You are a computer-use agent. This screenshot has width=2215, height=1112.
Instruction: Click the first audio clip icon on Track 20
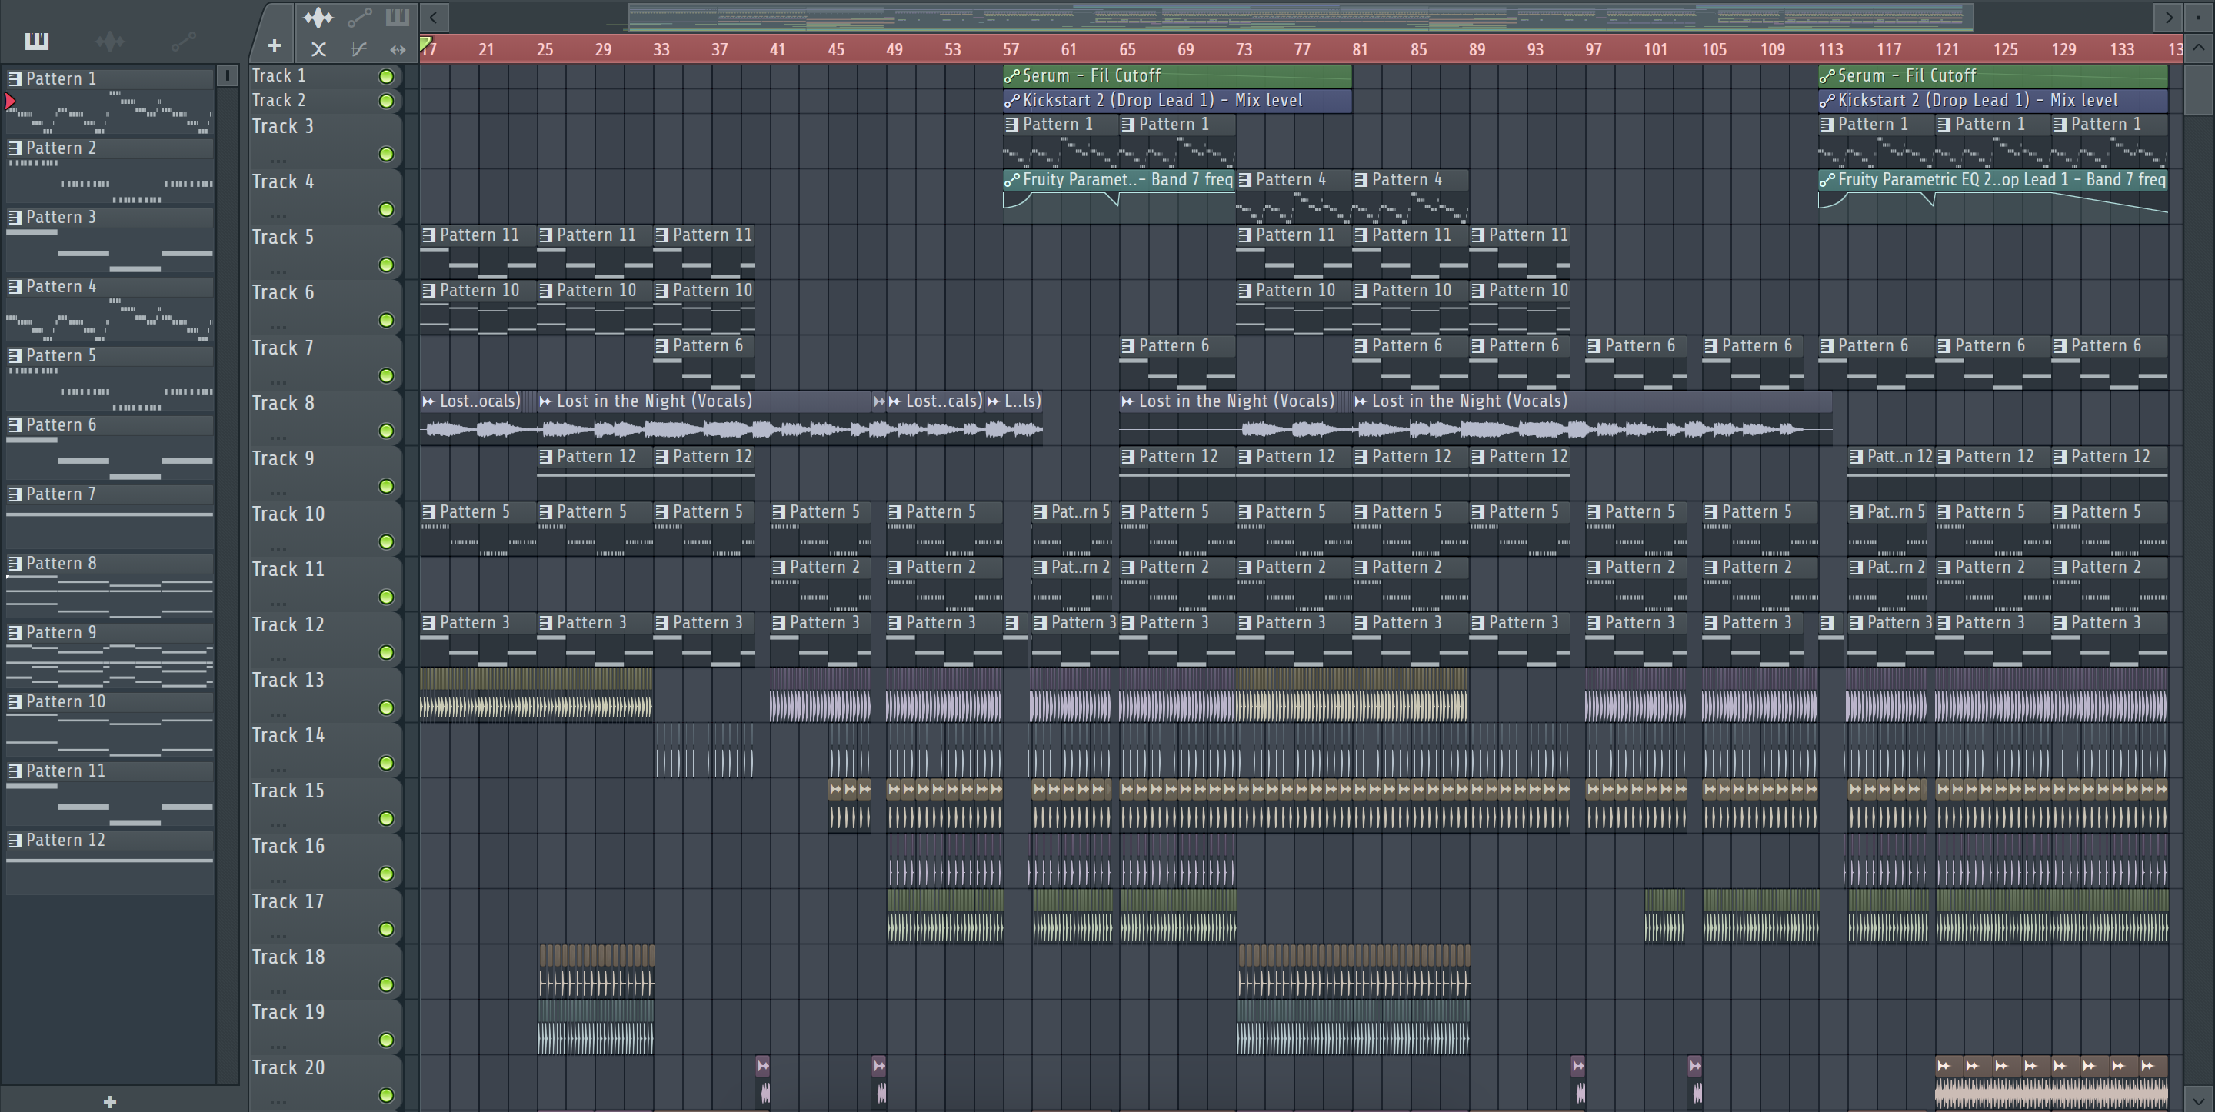(x=763, y=1066)
